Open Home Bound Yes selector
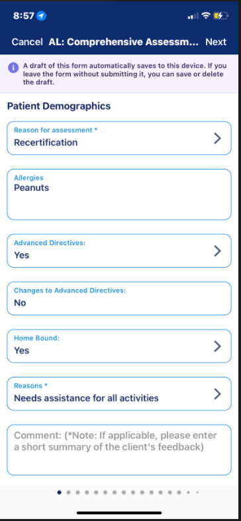 coord(119,346)
